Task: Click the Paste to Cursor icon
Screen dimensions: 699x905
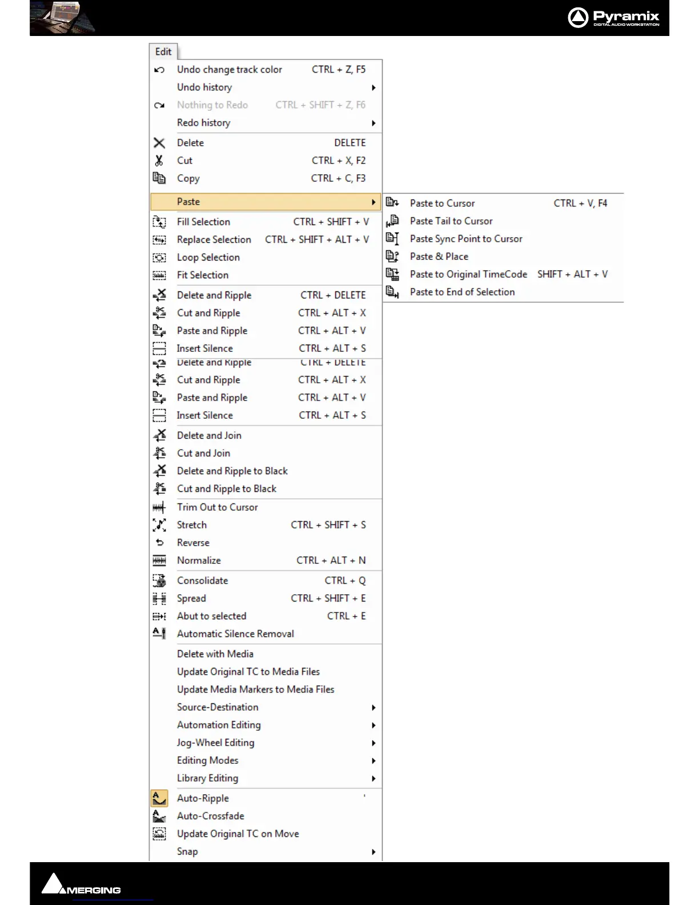Action: (392, 202)
